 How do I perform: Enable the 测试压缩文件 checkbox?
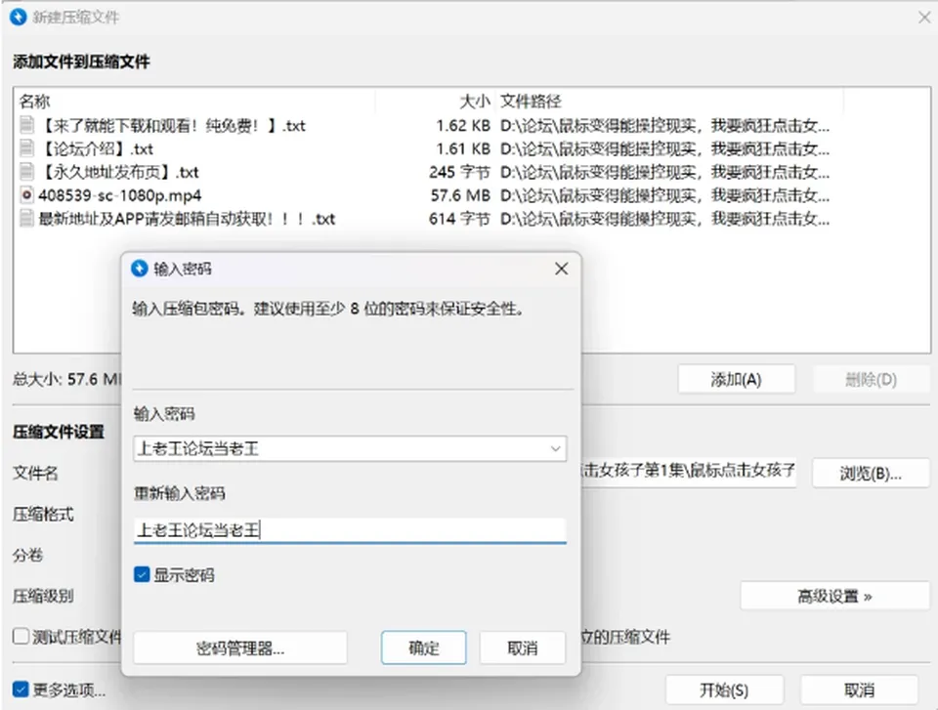coord(21,636)
